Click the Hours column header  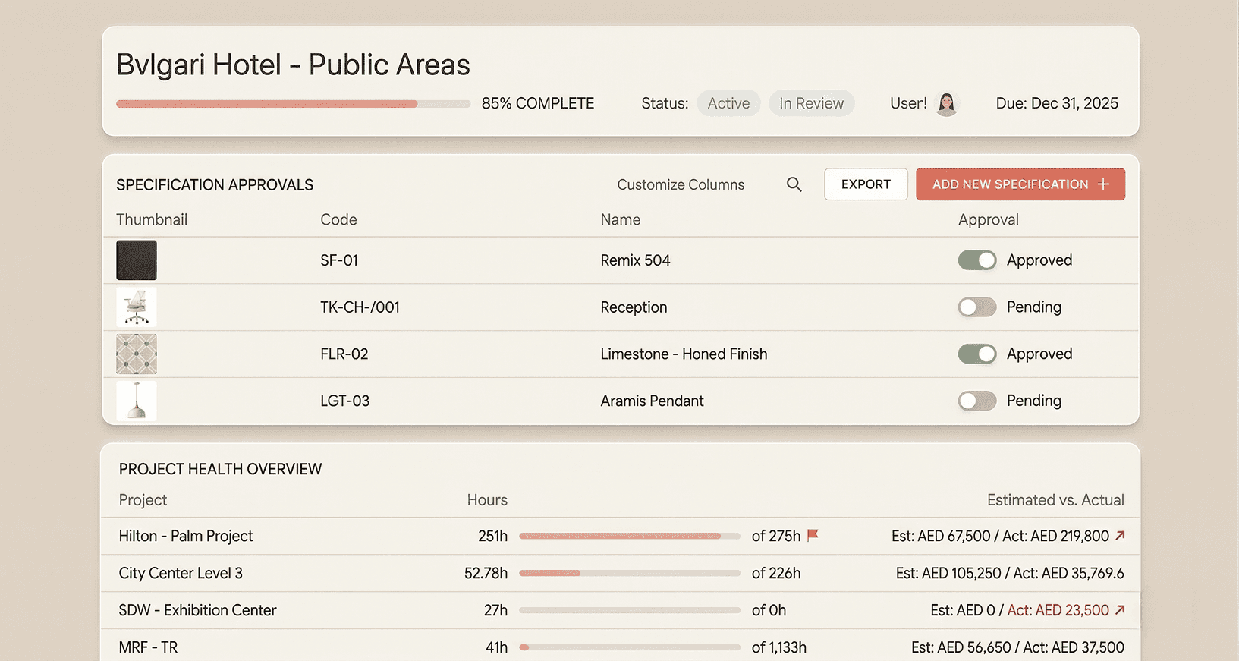487,500
